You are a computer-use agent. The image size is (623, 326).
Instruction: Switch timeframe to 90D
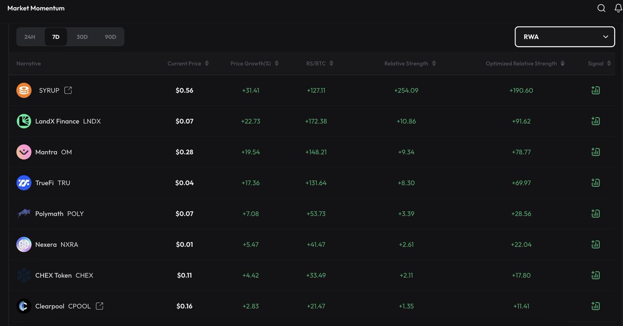[111, 37]
